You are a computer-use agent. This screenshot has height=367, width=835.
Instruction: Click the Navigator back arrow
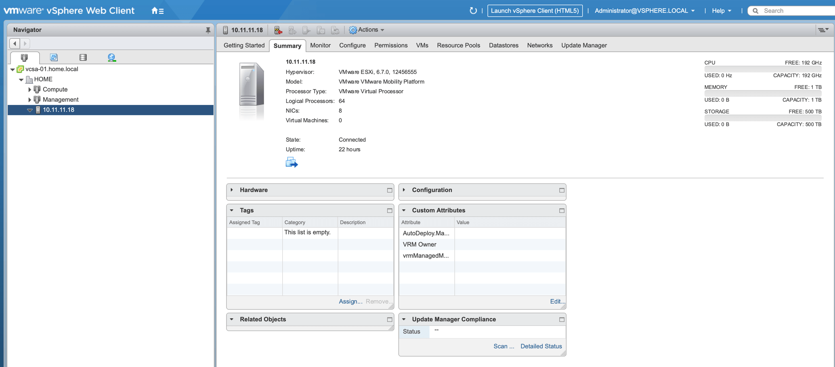[15, 43]
